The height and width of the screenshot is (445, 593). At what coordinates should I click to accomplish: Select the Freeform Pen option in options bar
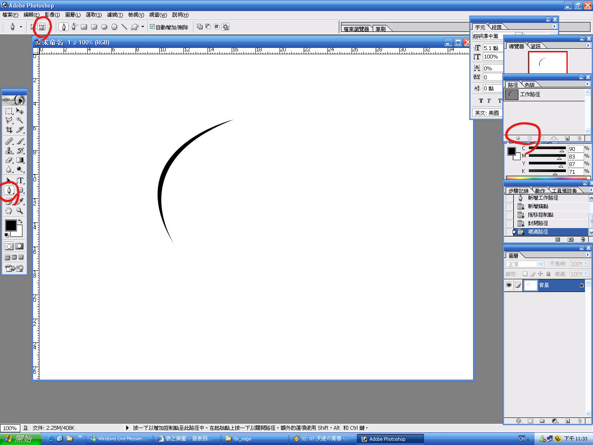[74, 27]
